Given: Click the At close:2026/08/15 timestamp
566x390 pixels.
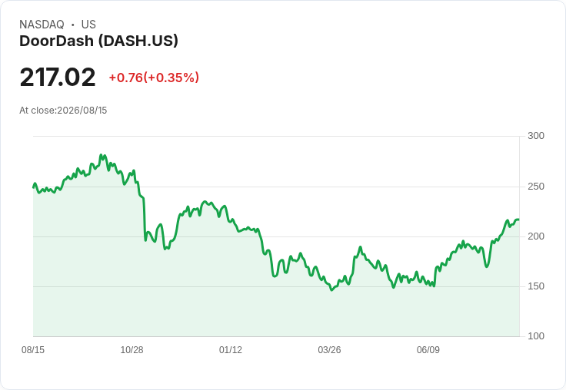Looking at the screenshot, I should tap(63, 111).
